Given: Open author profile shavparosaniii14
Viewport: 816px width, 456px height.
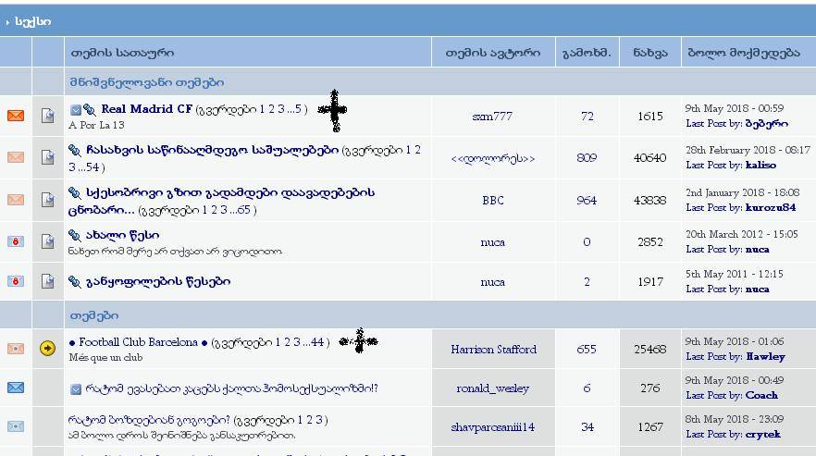Looking at the screenshot, I should [493, 427].
